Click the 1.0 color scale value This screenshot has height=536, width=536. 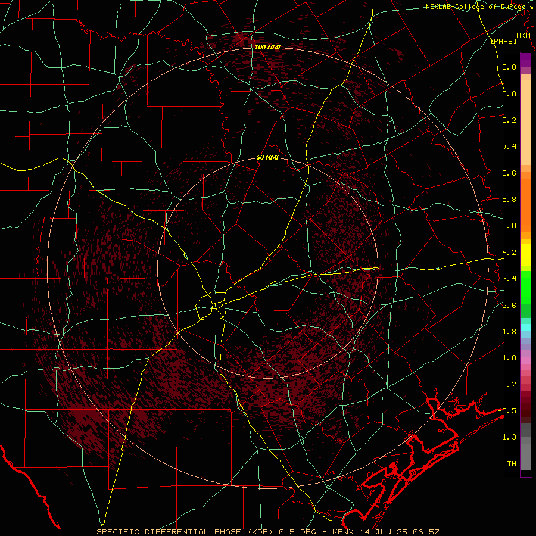click(x=509, y=358)
